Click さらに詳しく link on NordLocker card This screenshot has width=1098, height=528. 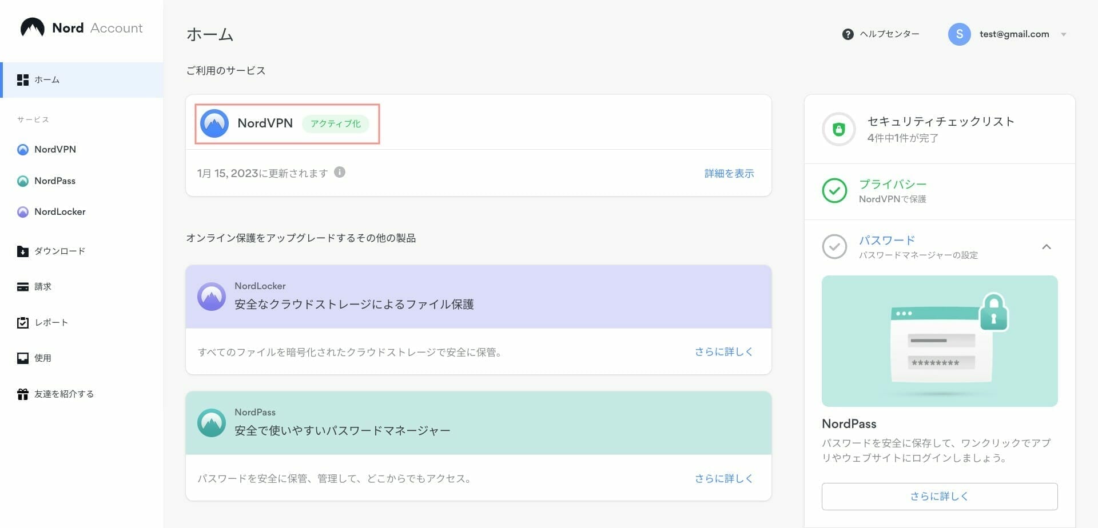coord(724,352)
